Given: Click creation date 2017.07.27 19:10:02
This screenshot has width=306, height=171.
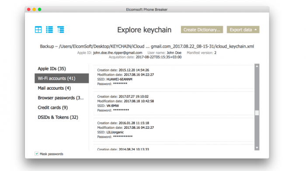Looking at the screenshot, I should tap(133, 97).
